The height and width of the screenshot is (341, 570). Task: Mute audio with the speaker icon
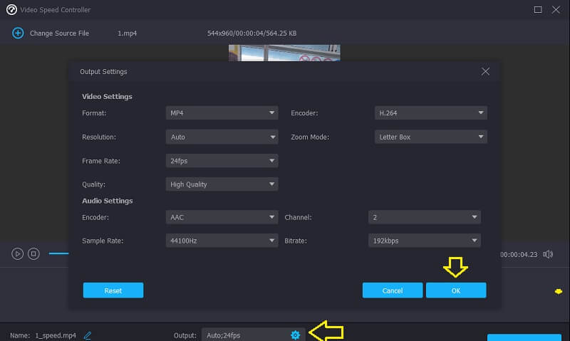pyautogui.click(x=548, y=254)
